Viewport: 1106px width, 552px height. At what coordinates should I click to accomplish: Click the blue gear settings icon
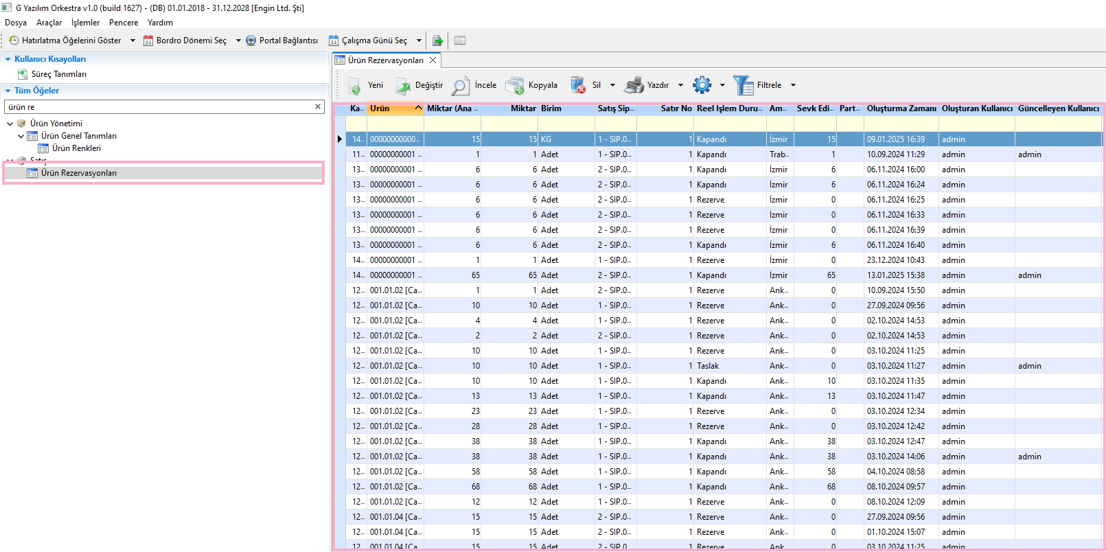[702, 85]
